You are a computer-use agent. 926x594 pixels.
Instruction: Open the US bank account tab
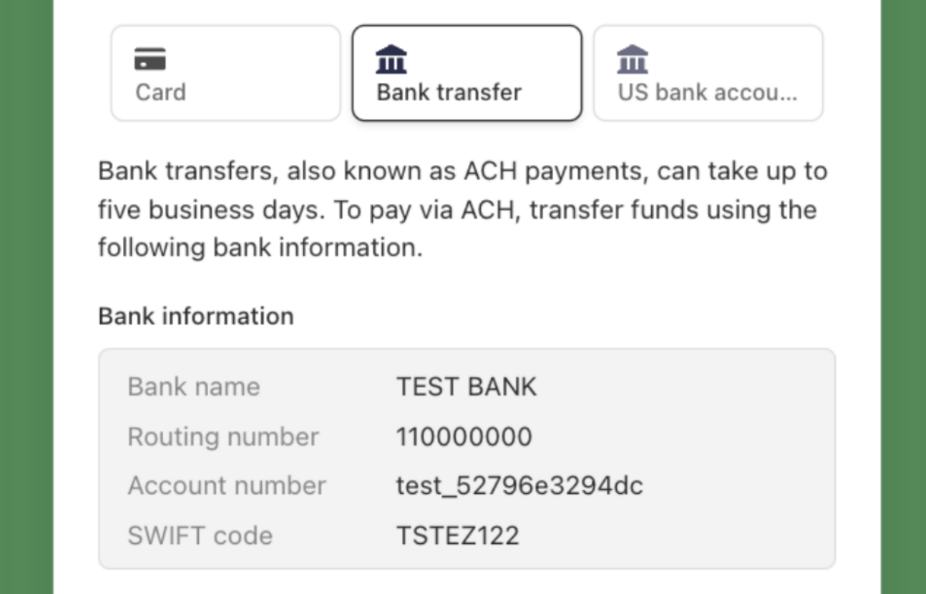pos(708,73)
